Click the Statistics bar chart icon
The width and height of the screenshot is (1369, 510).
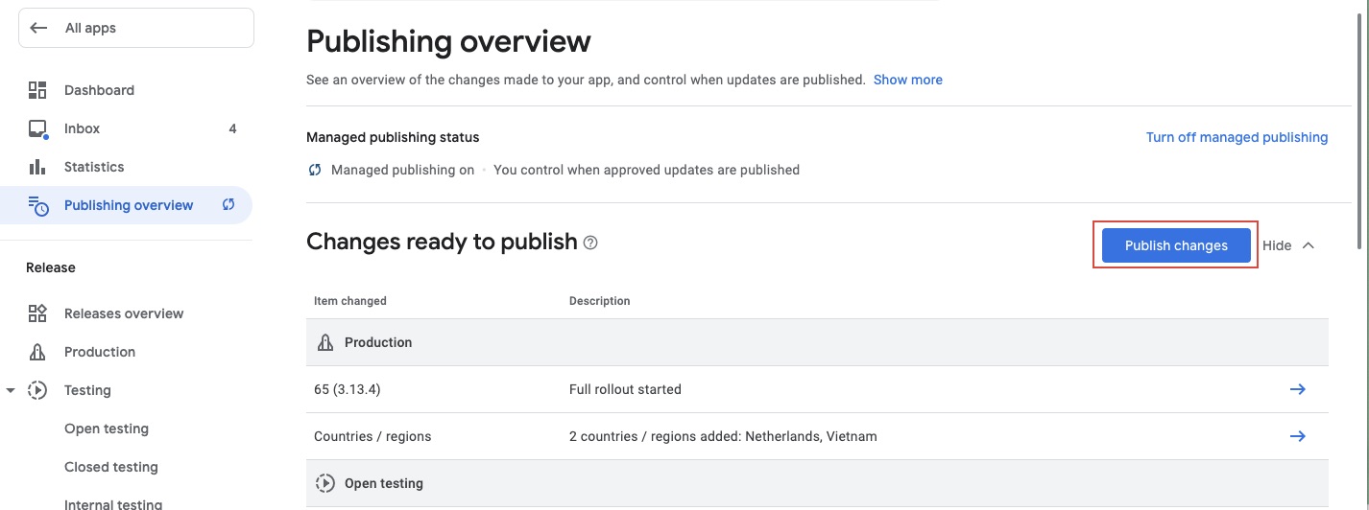[37, 167]
